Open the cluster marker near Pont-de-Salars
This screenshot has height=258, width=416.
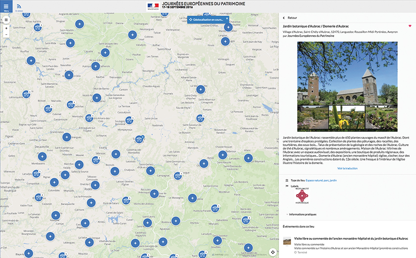click(91, 203)
